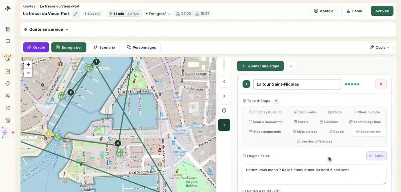
Task: Expand the Quête en service section
Action: [46, 29]
